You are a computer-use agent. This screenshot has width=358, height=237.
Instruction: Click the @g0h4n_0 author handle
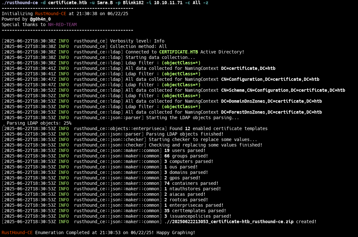(x=40, y=19)
